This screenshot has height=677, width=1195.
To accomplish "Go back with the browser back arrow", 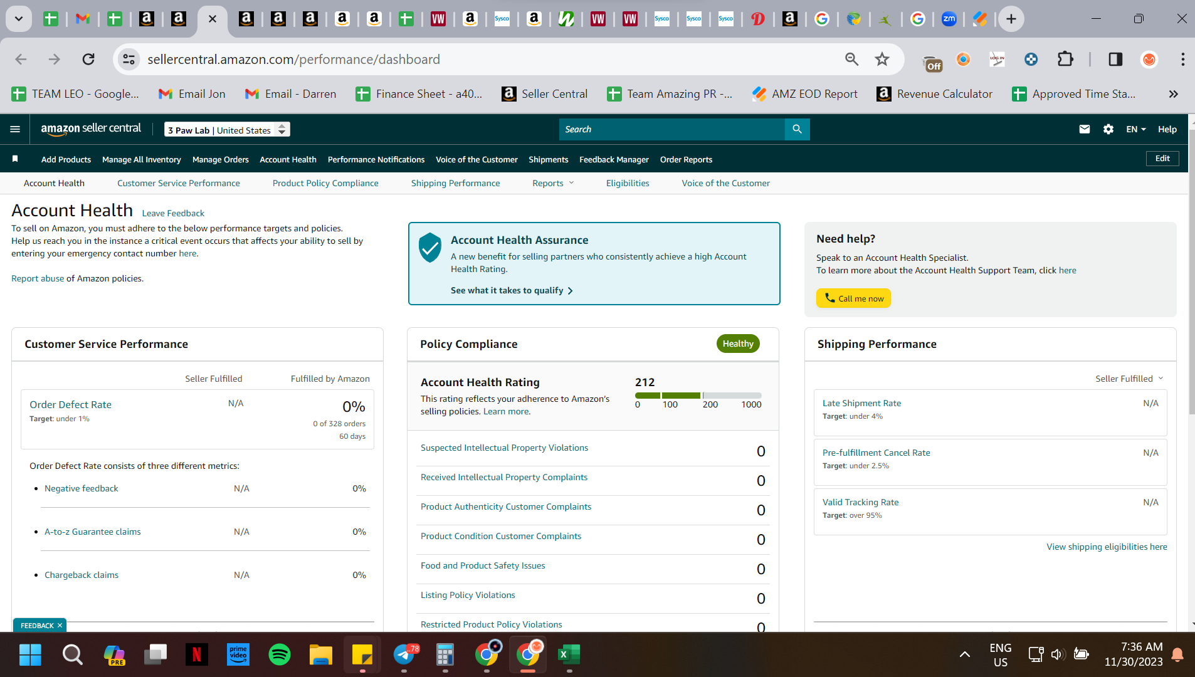I will 21,59.
